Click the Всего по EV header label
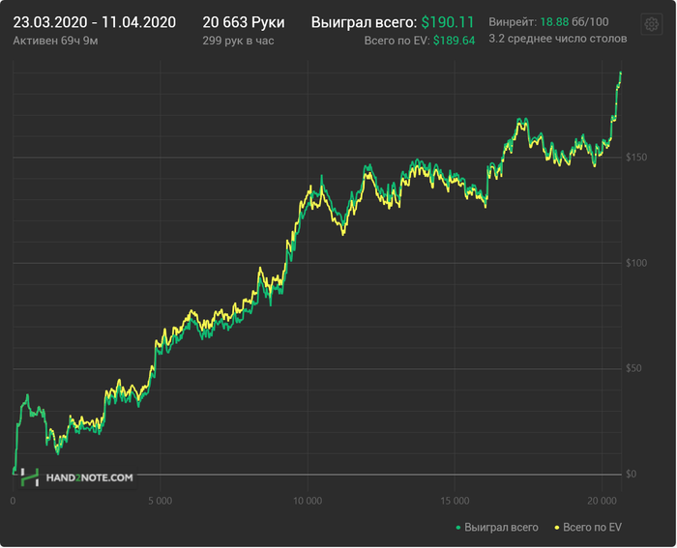Viewport: 677px width, 548px height. (397, 41)
